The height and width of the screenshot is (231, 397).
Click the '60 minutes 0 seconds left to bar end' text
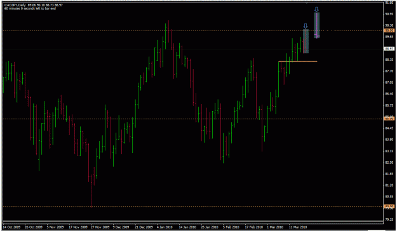click(x=30, y=8)
